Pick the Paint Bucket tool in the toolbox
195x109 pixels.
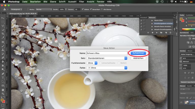3,61
